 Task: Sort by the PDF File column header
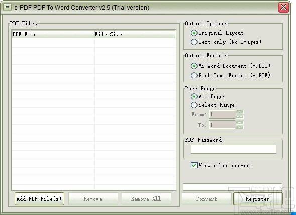click(53, 34)
